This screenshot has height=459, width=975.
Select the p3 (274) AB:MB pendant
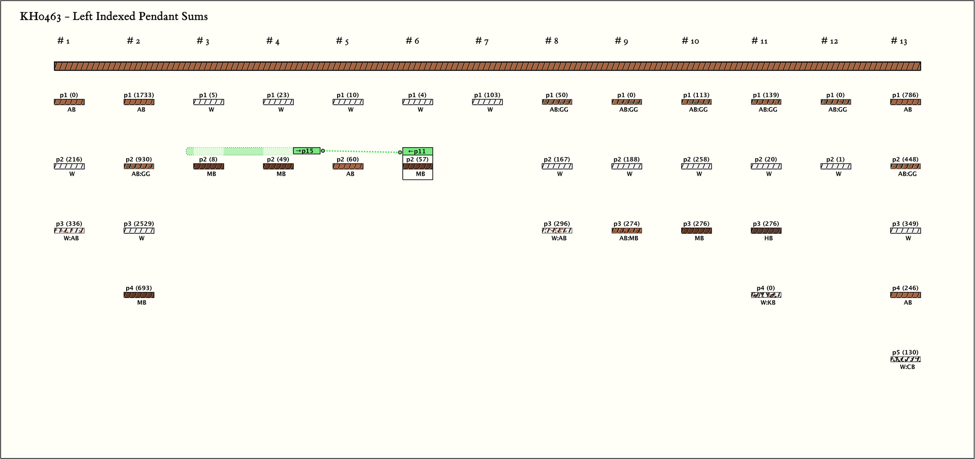pyautogui.click(x=627, y=231)
